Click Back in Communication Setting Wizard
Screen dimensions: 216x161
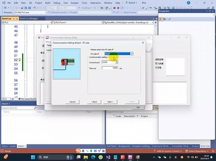point(94,102)
